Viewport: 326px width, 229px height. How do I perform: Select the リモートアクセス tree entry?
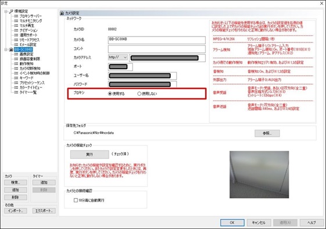(x=30, y=40)
